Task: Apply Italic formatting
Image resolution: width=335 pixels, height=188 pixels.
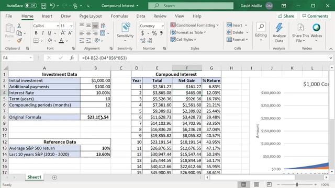Action: [43, 33]
